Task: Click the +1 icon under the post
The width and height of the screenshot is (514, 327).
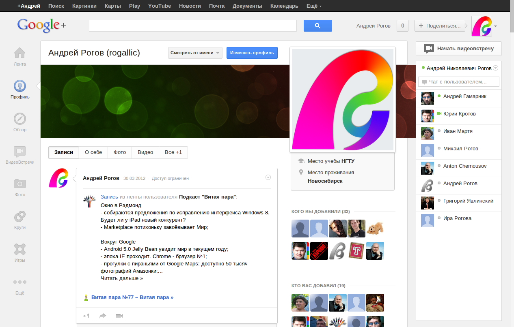Action: 86,316
